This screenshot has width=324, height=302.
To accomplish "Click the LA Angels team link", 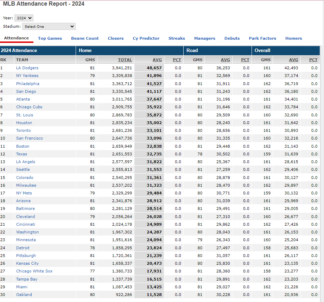I will pyautogui.click(x=26, y=162).
